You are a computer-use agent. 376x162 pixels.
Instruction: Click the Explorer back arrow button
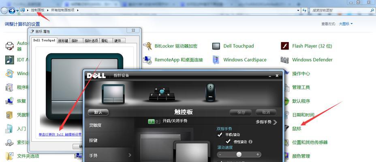(x=4, y=10)
